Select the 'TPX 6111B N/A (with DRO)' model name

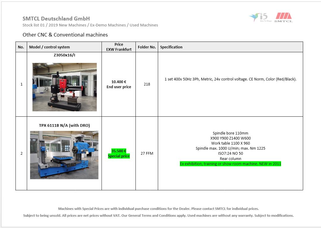64,125
